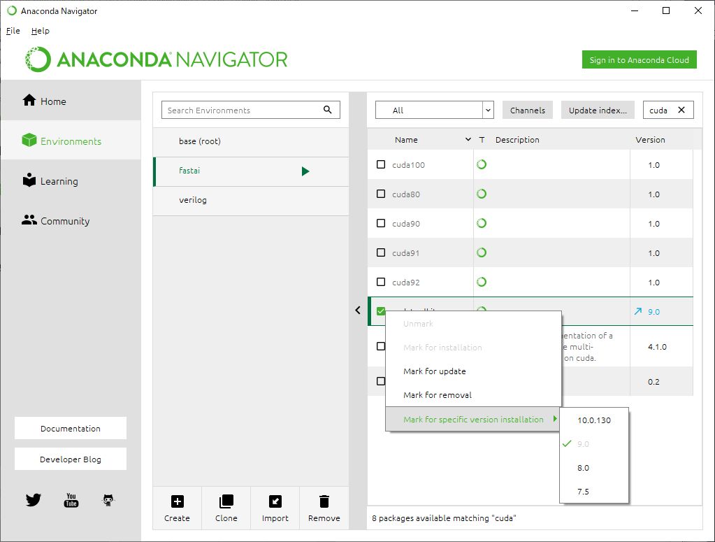Click the cuda80 package type icon
Image resolution: width=715 pixels, height=542 pixels.
coord(482,194)
